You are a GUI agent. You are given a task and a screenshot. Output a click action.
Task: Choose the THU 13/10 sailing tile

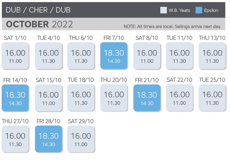click(212, 56)
